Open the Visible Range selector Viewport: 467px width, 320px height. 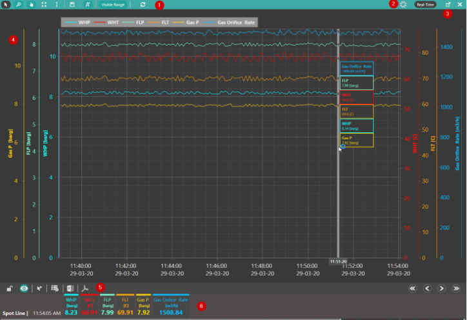click(x=113, y=5)
